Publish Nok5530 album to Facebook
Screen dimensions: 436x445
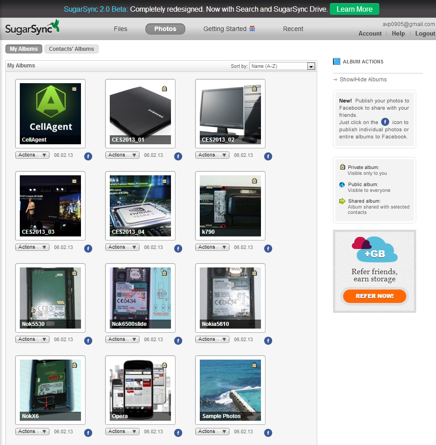click(x=88, y=341)
